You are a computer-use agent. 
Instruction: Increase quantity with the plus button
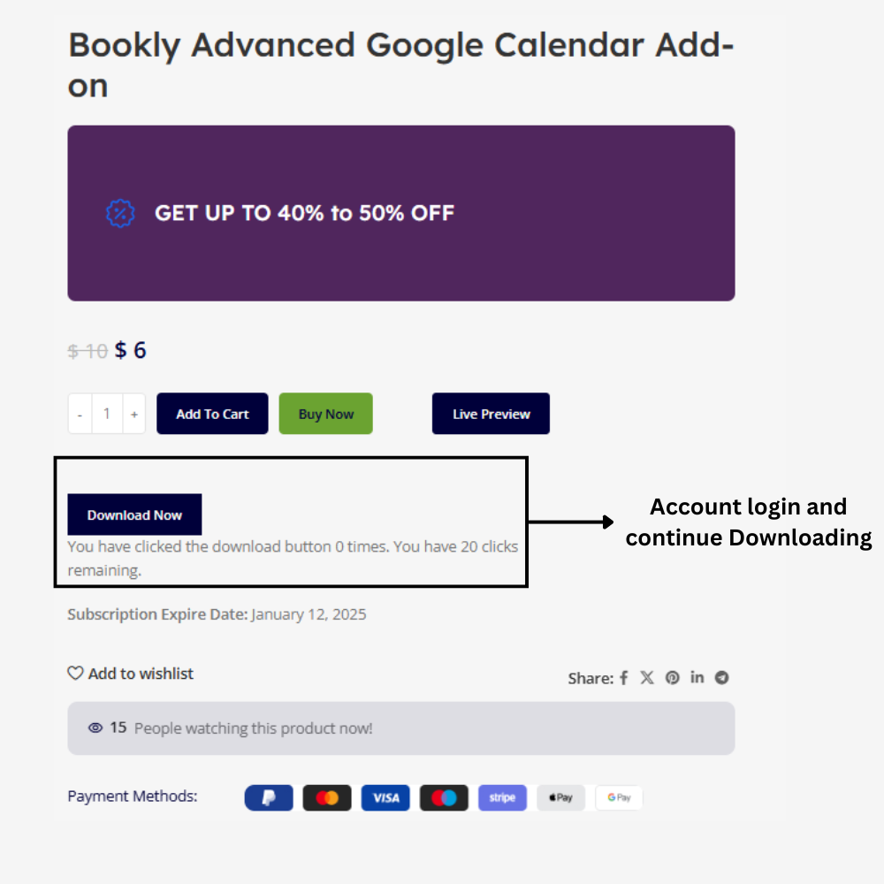[134, 414]
